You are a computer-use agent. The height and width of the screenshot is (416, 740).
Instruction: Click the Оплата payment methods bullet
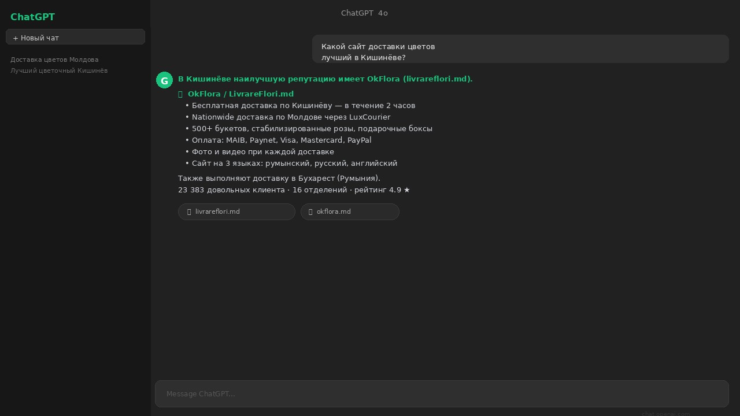click(278, 140)
